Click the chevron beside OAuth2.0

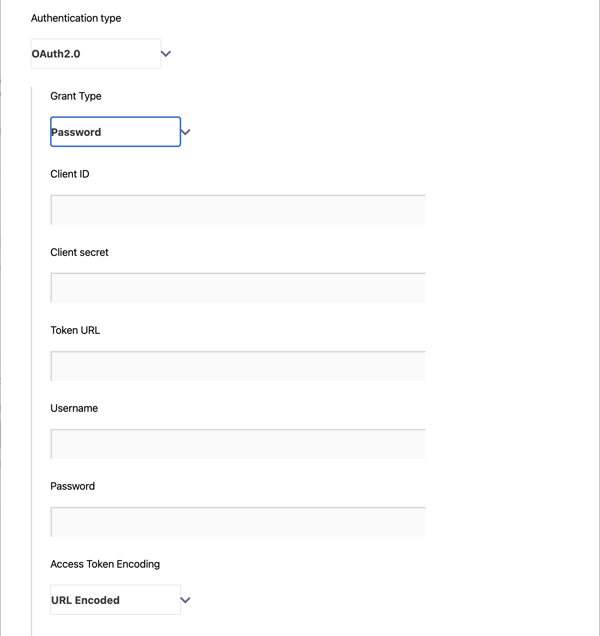166,53
